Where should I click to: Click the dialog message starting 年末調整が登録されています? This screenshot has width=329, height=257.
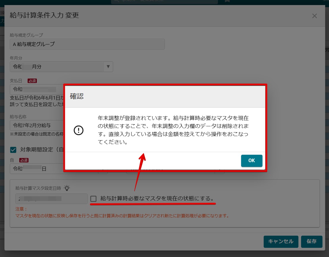[173, 130]
